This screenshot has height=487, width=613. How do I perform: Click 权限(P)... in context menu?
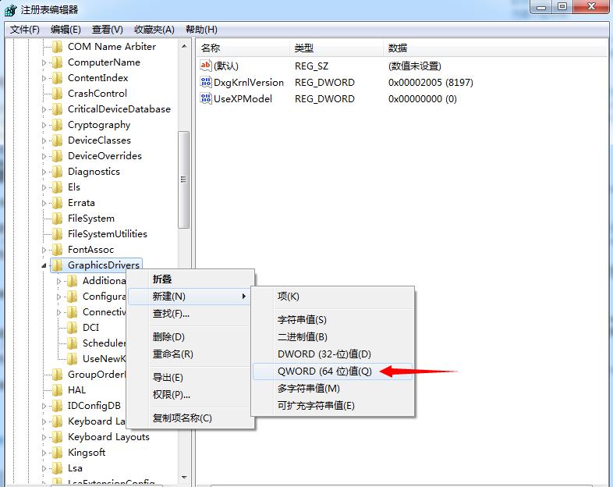pyautogui.click(x=172, y=395)
